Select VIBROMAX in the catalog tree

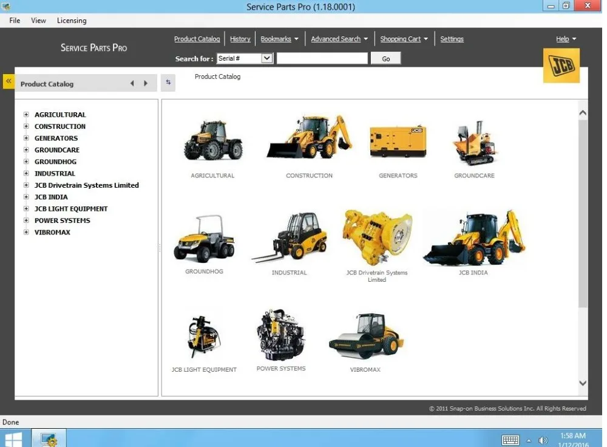[52, 233]
